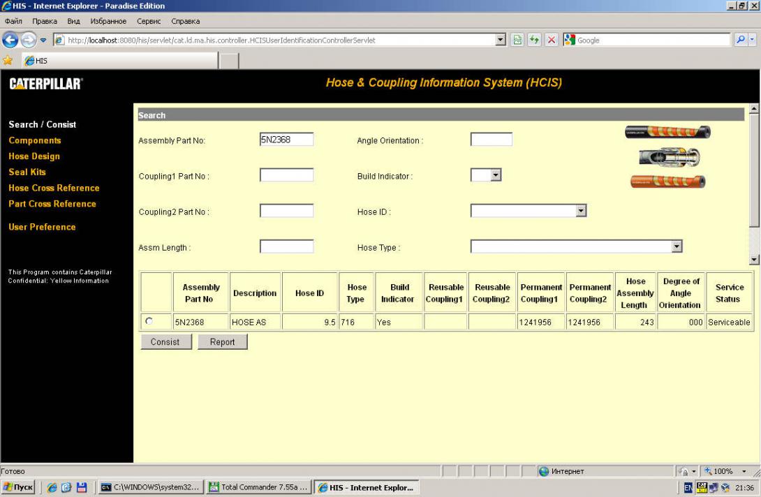Open the address bar URL history dropdown

coord(501,40)
